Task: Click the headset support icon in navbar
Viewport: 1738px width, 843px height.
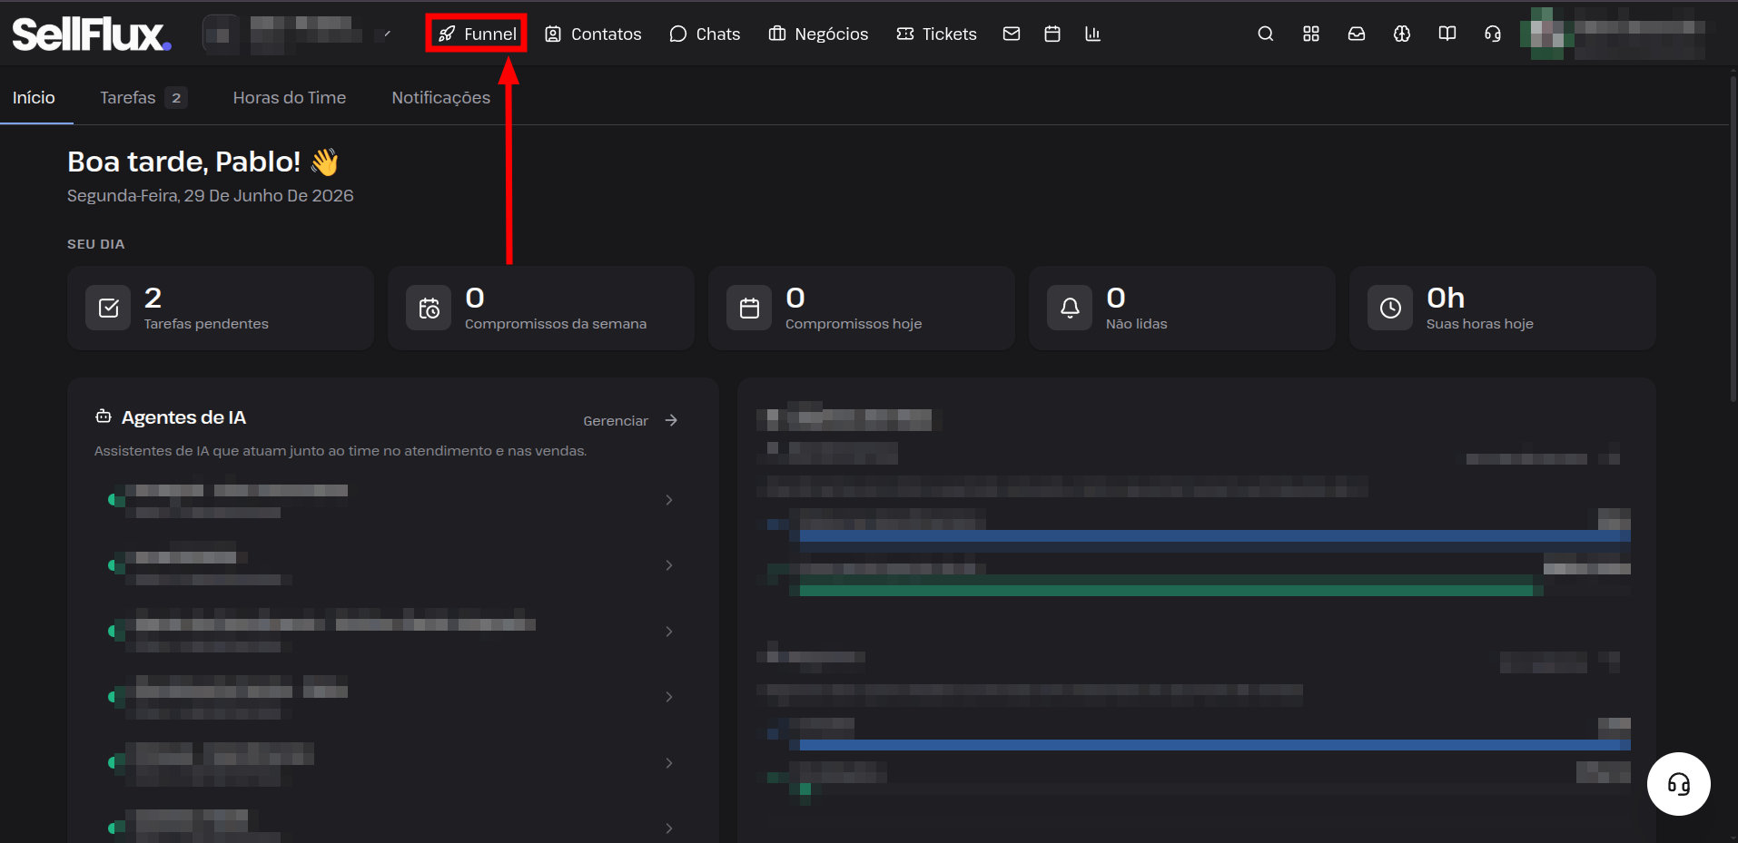Action: (x=1493, y=34)
